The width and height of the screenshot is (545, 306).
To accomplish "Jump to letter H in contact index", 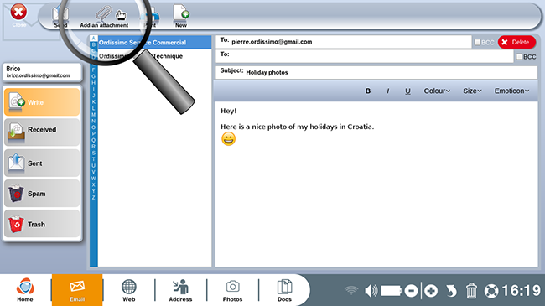I will click(x=93, y=83).
